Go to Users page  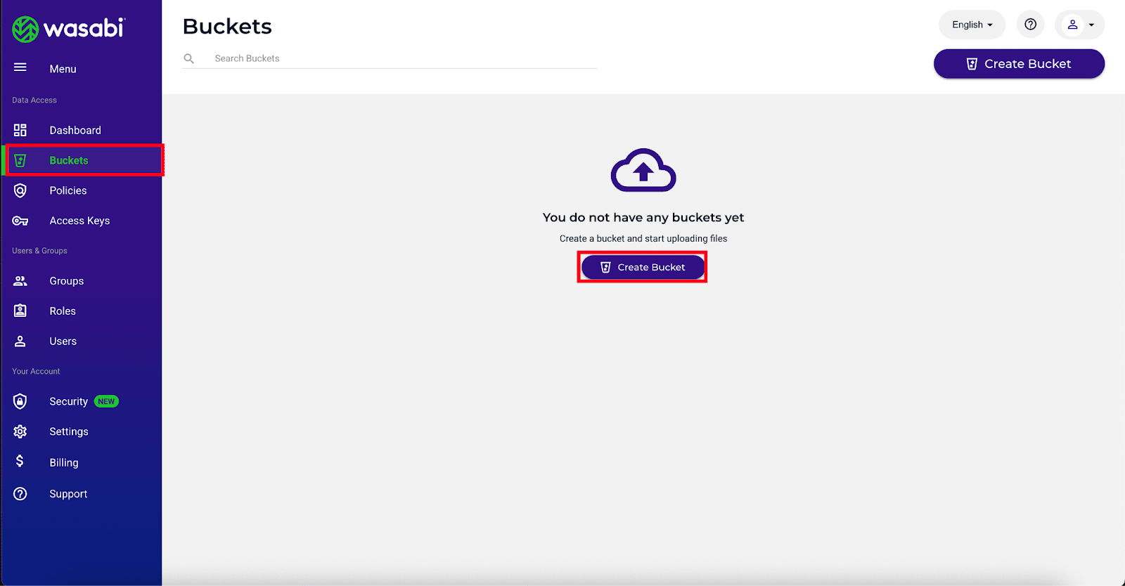pos(63,341)
